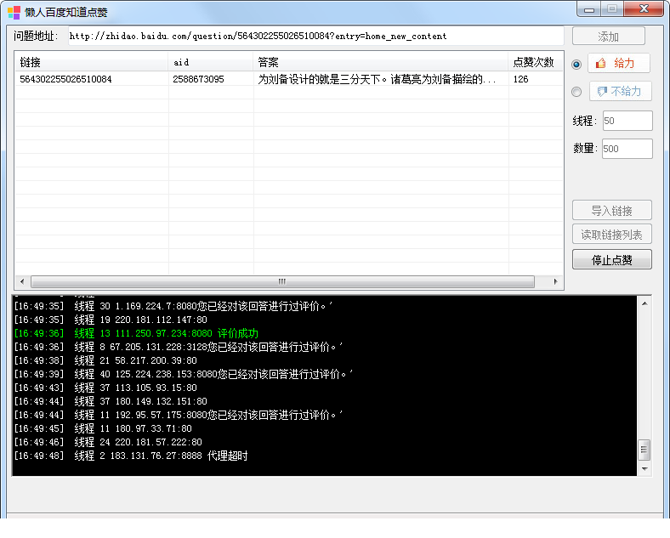
Task: Click log line with 125.224.238.153:8080
Action: point(184,374)
